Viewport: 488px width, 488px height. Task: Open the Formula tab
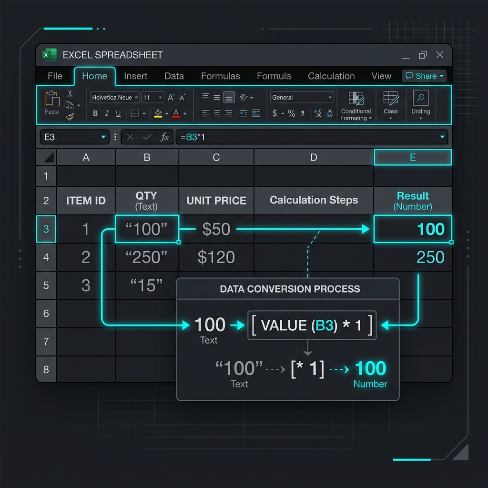click(x=274, y=76)
